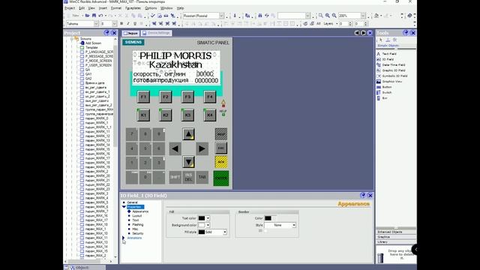Image resolution: width=480 pixels, height=270 pixels.
Task: Open the Options menu
Action: coord(151,8)
